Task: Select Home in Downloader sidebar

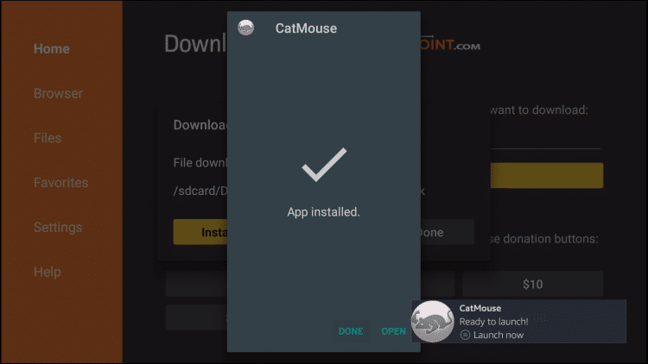Action: 52,48
